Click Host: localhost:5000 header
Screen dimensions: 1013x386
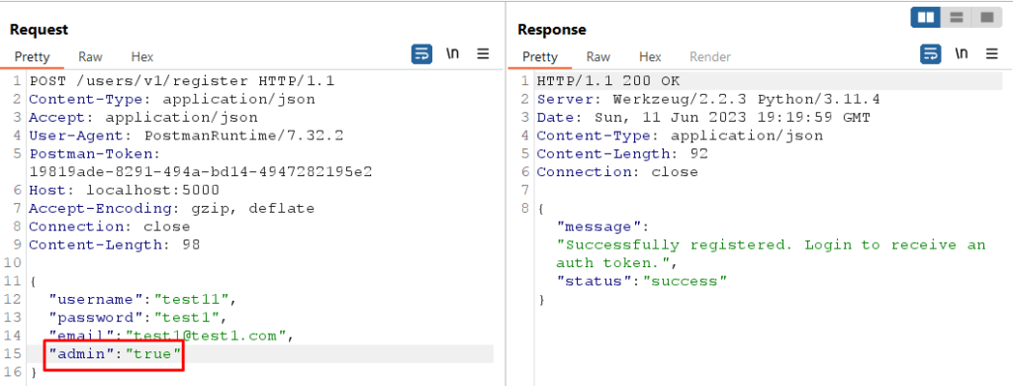[124, 190]
